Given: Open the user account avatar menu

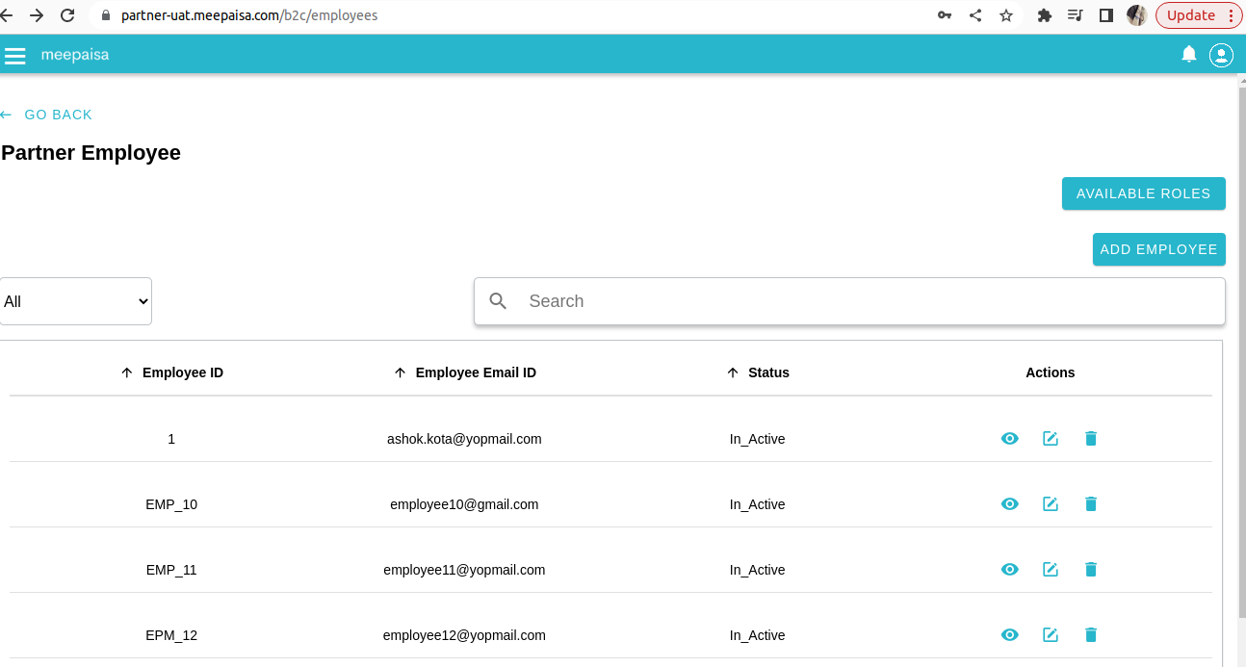Looking at the screenshot, I should 1221,55.
